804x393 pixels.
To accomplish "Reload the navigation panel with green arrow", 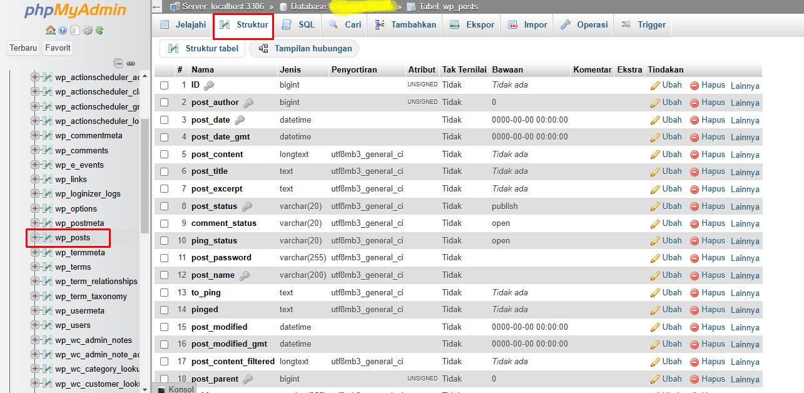I will 99,30.
